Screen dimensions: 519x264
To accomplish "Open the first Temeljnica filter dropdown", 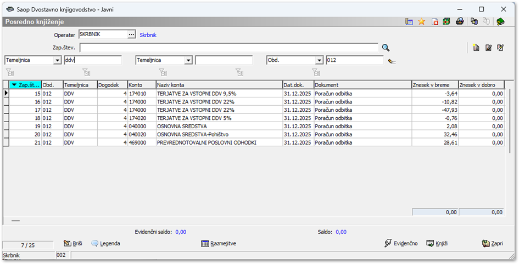I will tap(58, 60).
